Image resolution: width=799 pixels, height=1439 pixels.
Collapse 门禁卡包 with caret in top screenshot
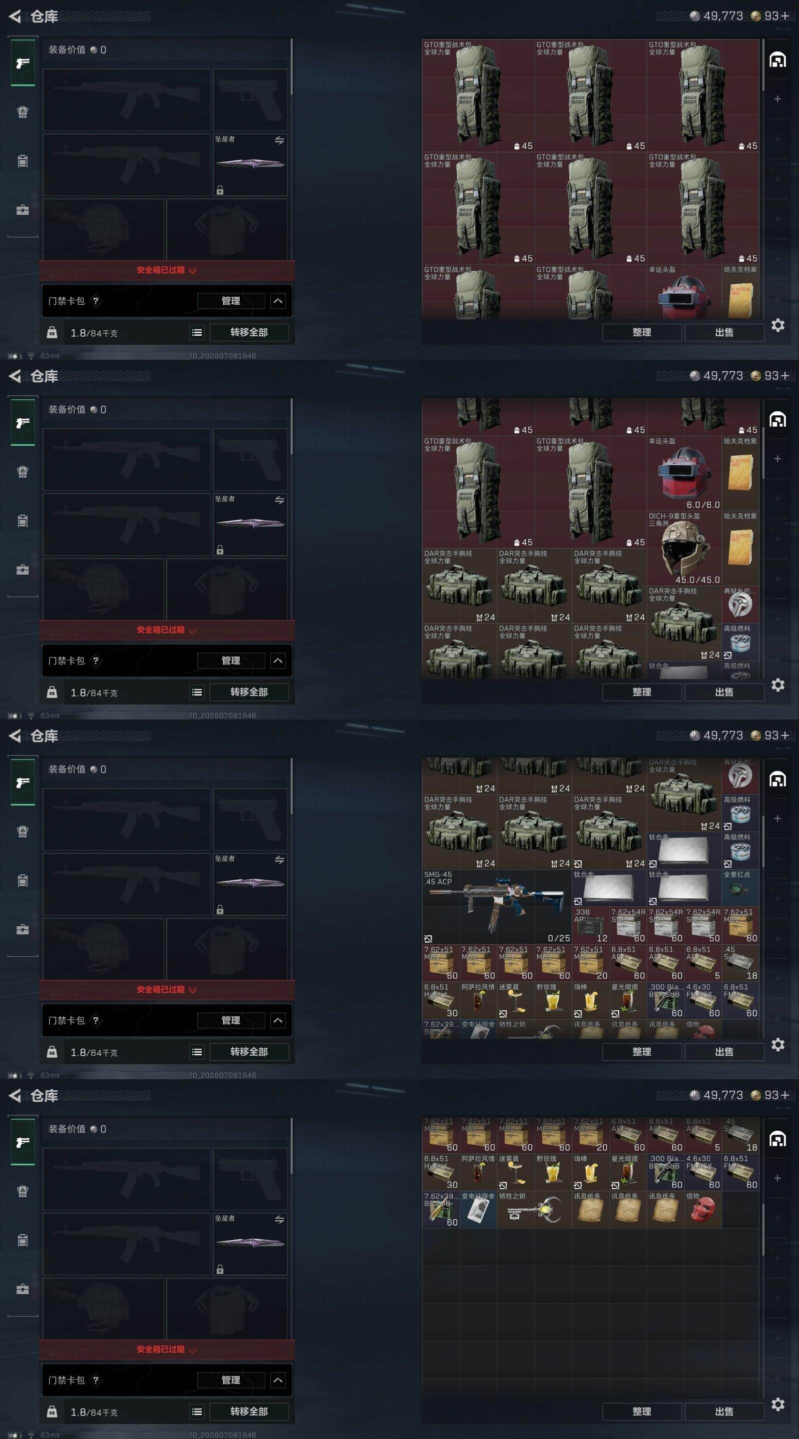coord(278,301)
